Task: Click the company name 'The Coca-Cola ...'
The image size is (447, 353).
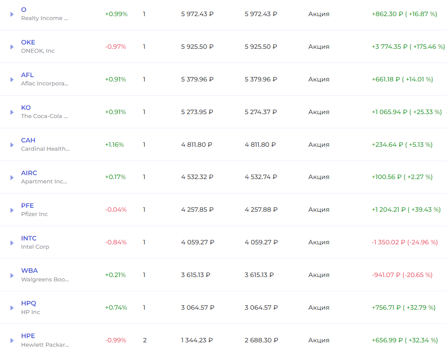Action: [x=44, y=116]
